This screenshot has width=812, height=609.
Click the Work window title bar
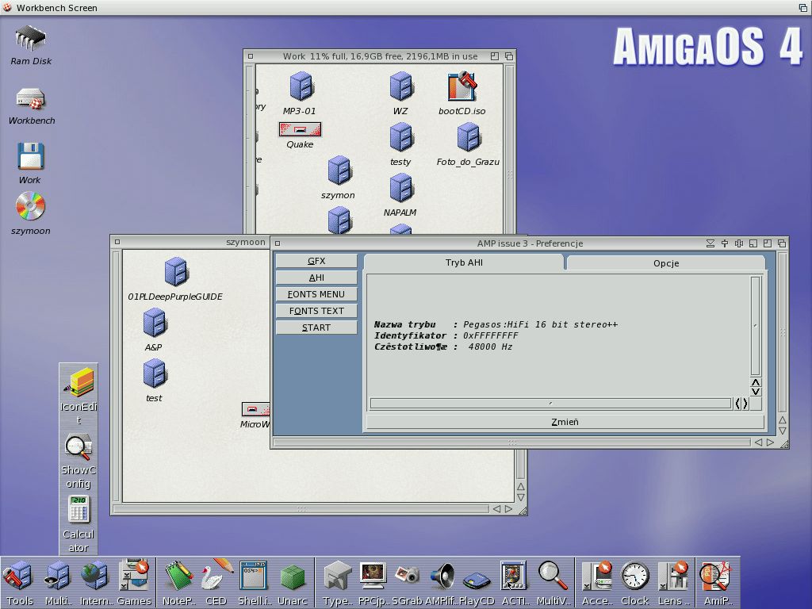380,56
